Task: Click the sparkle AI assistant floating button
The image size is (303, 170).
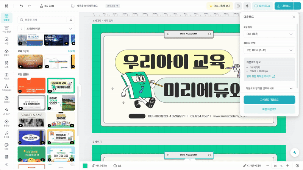Action: pyautogui.click(x=294, y=152)
